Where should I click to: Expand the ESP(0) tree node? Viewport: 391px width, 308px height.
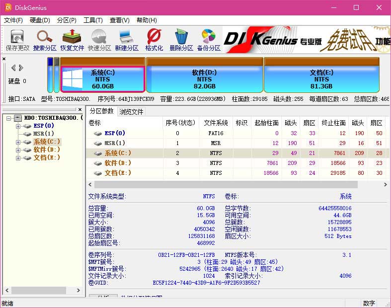(x=18, y=126)
